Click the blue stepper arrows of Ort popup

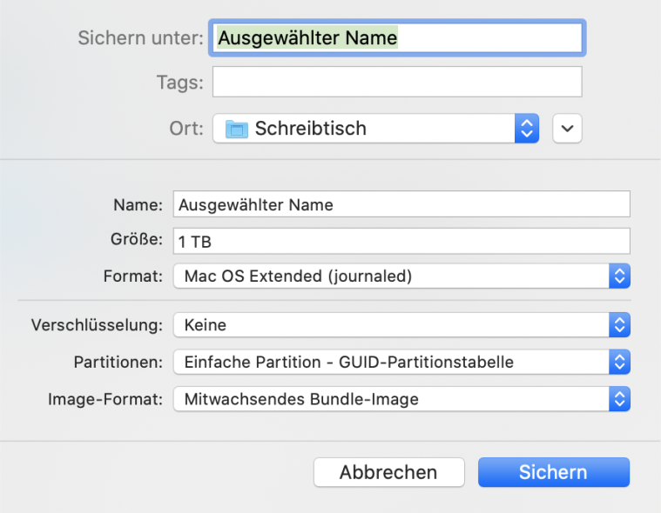[x=527, y=129]
